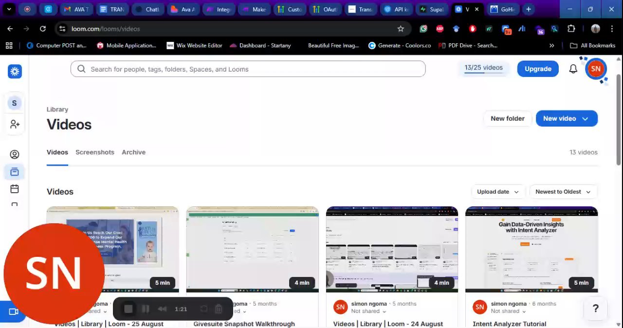Click the camera record button at bottom left

(x=13, y=312)
